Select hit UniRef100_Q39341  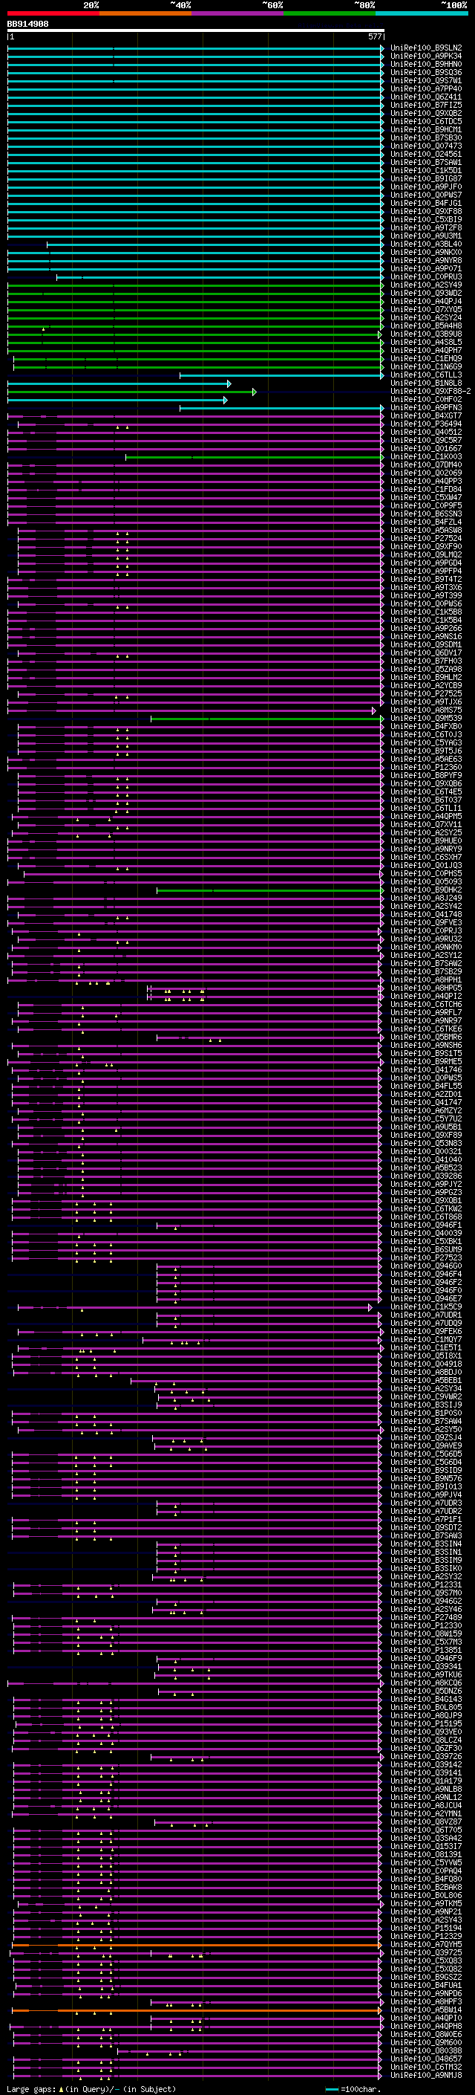tap(426, 1666)
